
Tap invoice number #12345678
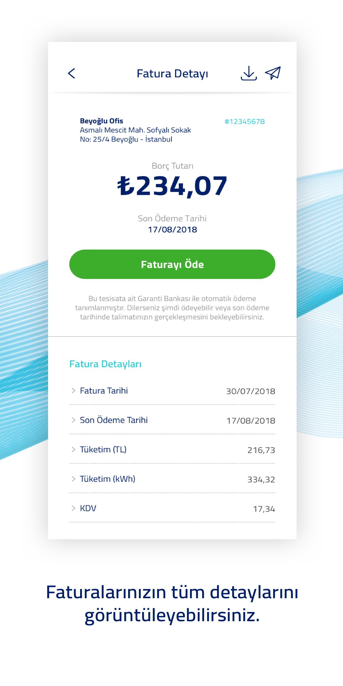pos(244,122)
